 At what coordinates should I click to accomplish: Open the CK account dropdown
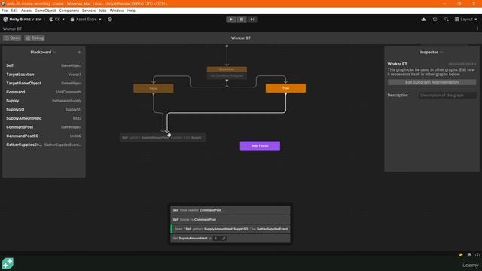pos(57,20)
